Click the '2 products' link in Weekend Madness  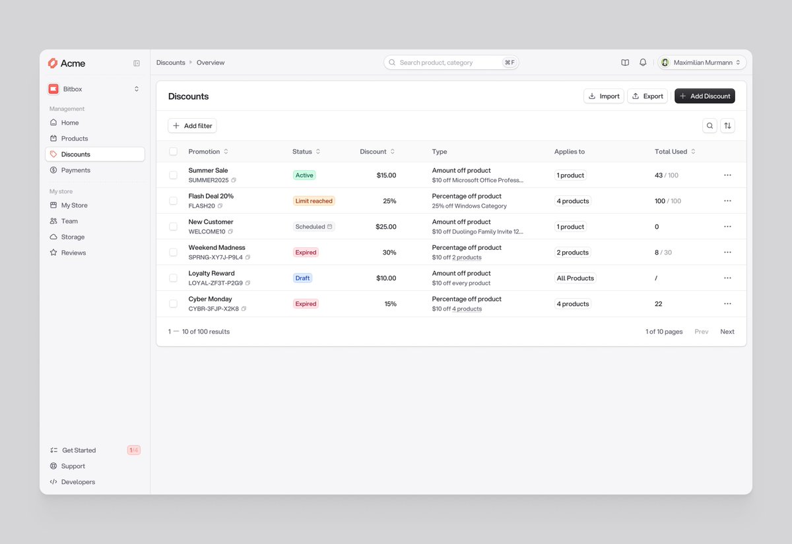point(467,258)
